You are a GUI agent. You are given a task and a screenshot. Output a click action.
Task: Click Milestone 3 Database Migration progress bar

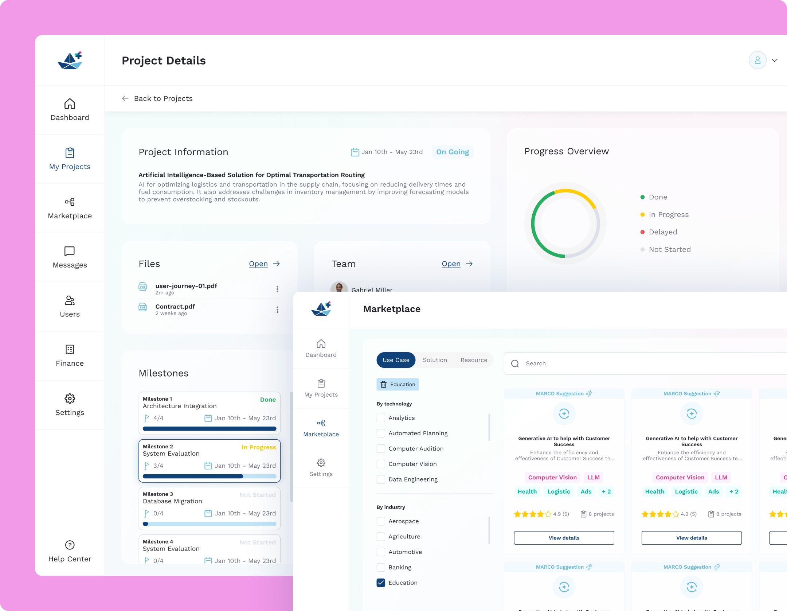pyautogui.click(x=210, y=524)
